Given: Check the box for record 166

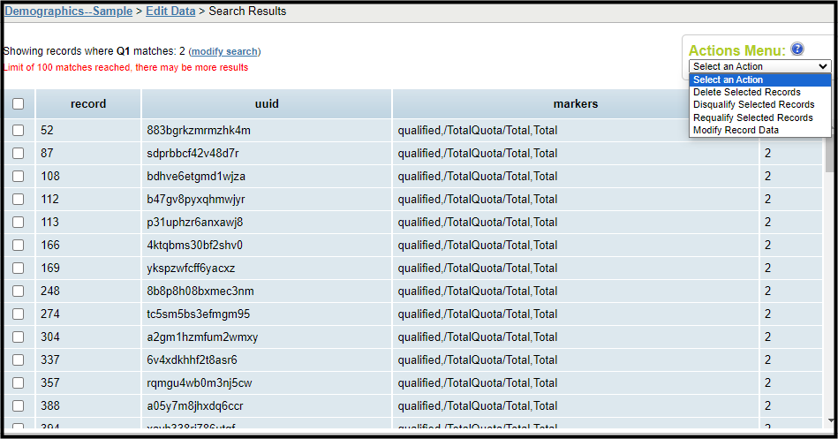Looking at the screenshot, I should (x=19, y=245).
